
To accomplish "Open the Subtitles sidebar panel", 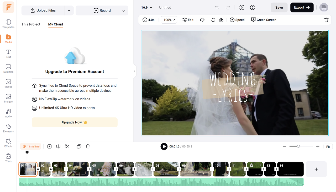I will [x=8, y=69].
